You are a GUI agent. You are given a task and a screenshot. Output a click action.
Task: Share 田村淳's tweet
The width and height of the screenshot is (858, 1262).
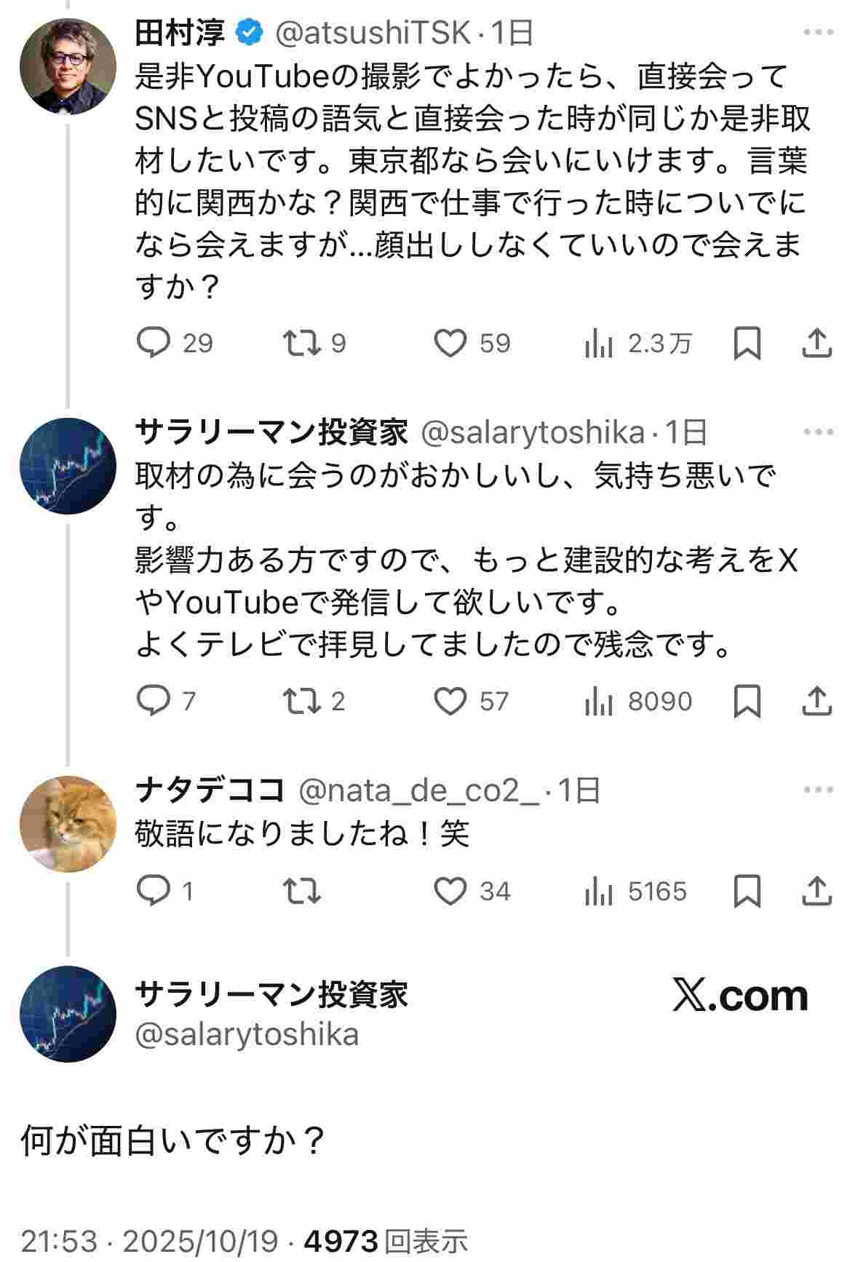pyautogui.click(x=817, y=343)
